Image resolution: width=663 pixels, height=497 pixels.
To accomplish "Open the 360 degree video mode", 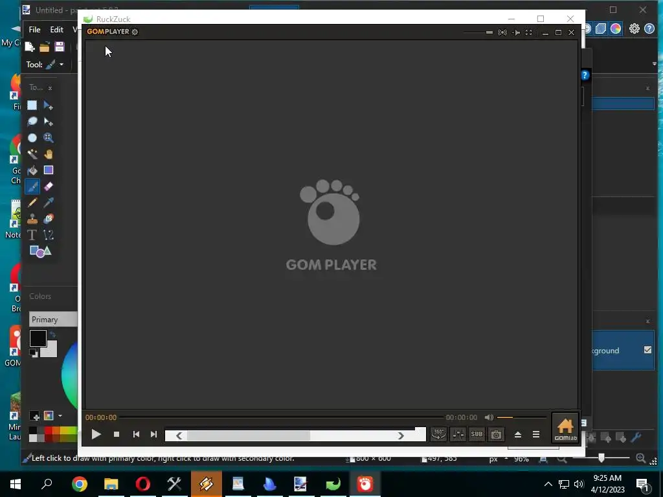I will [x=438, y=434].
